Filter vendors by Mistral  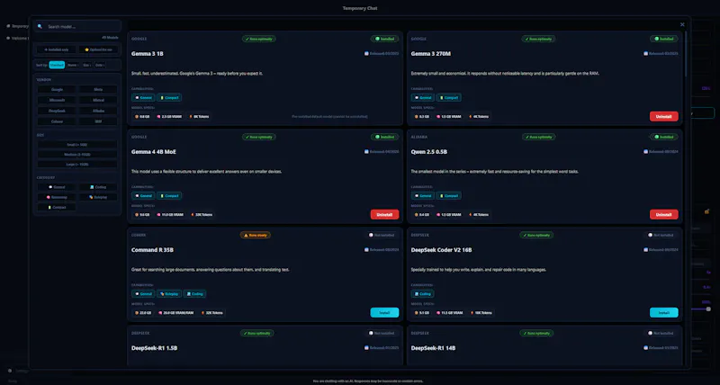[x=98, y=100]
